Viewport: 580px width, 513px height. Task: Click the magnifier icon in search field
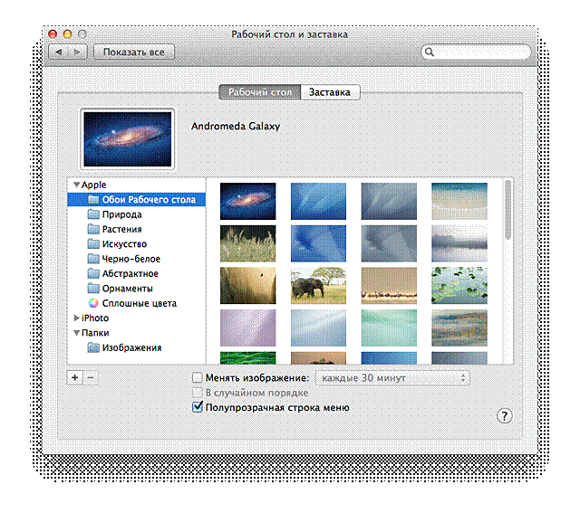(x=430, y=52)
